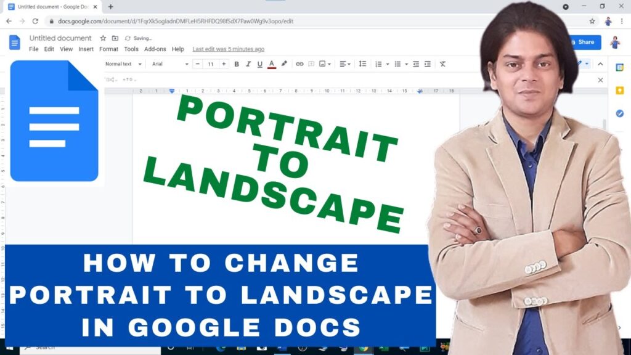
Task: Click the Saving status indicator
Action: point(139,38)
